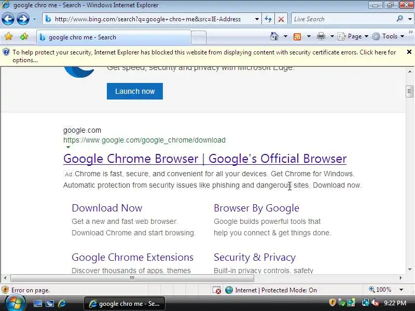
Task: Open the Tools menu
Action: [x=388, y=36]
